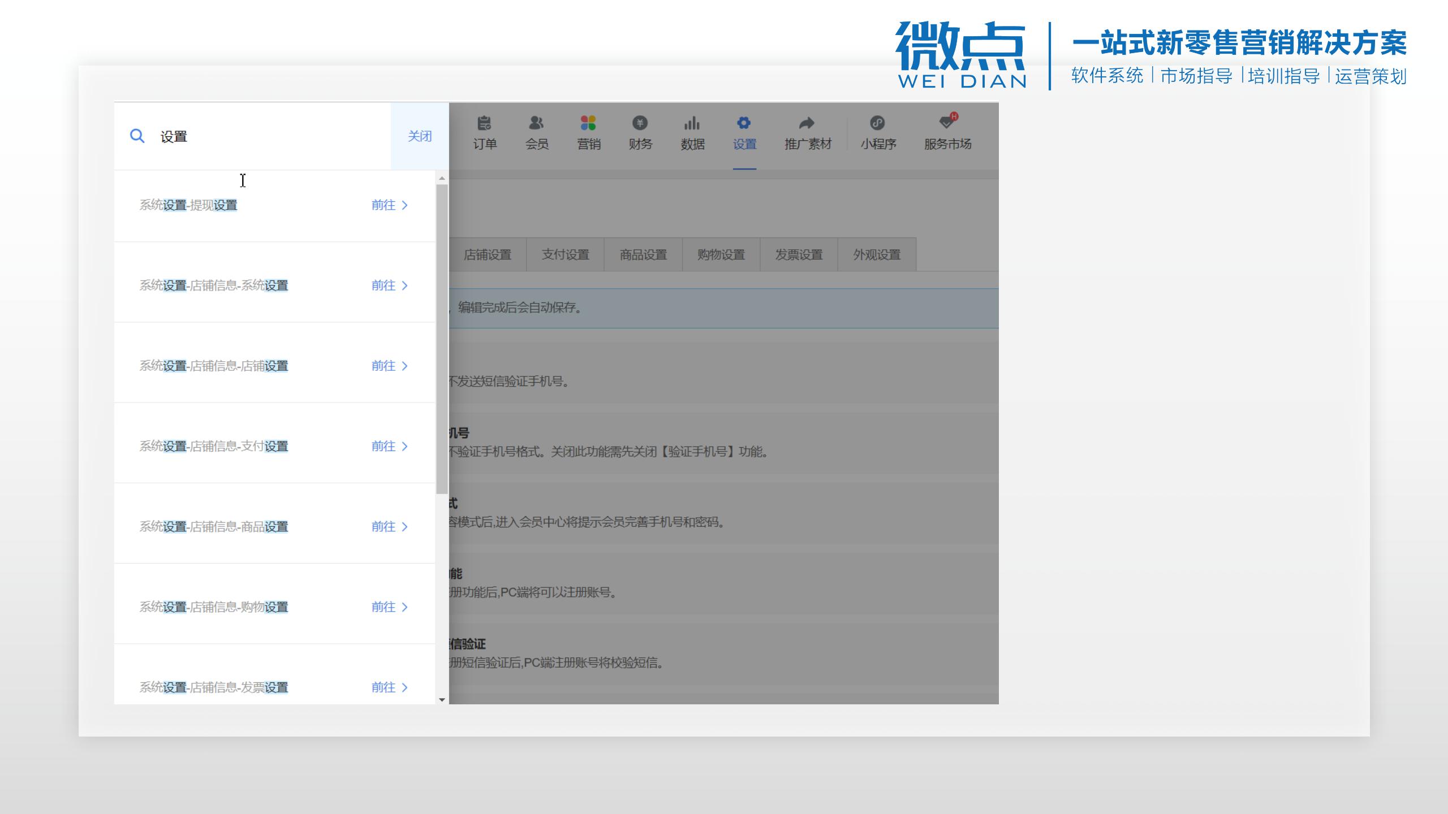The width and height of the screenshot is (1448, 814).
Task: Switch to the 店铺设置 tab
Action: (488, 254)
